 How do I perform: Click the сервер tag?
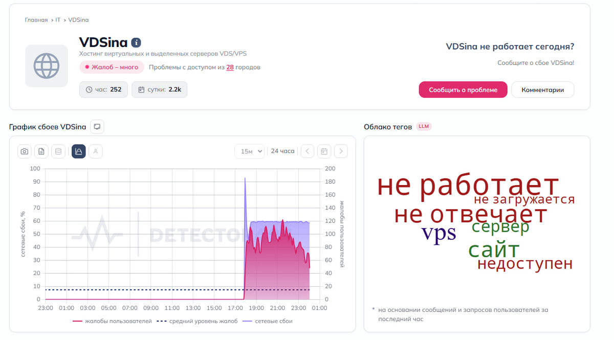500,227
